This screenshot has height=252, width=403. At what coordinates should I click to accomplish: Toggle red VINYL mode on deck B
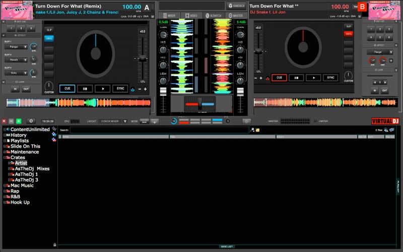(349, 34)
